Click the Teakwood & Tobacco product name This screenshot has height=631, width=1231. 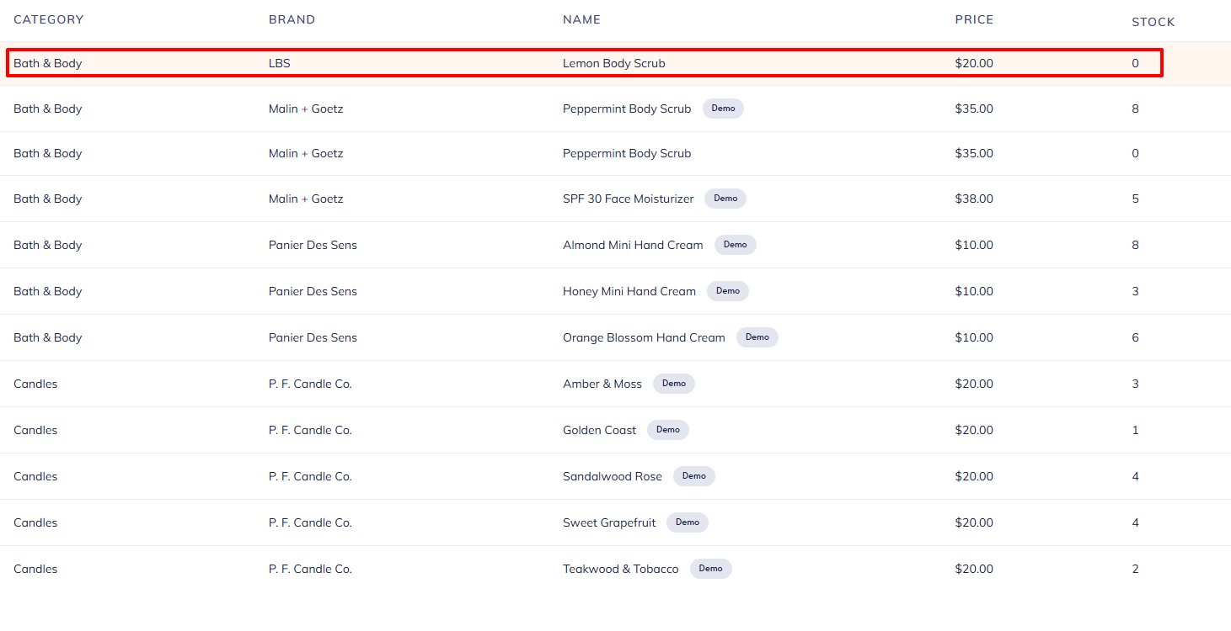pos(620,569)
